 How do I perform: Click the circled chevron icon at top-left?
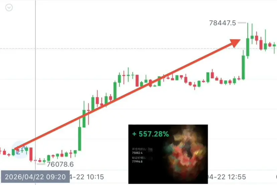(9, 8)
